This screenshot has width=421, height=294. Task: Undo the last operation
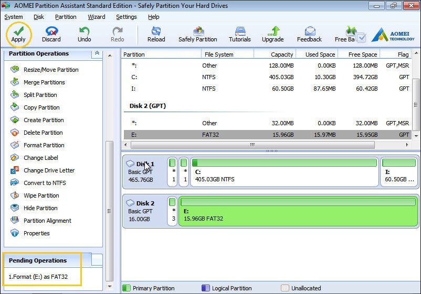[x=85, y=35]
